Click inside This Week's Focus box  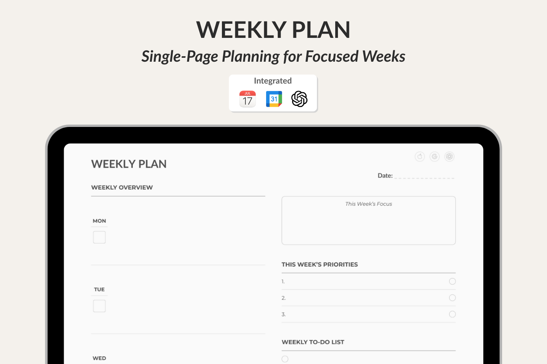click(368, 225)
